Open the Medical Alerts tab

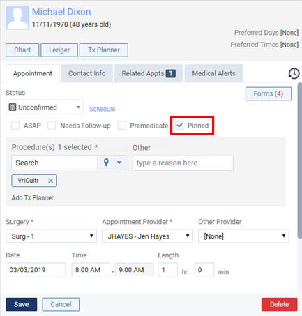[213, 73]
